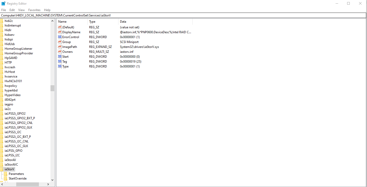Click the icon beside the Owners multi-string value

59,52
